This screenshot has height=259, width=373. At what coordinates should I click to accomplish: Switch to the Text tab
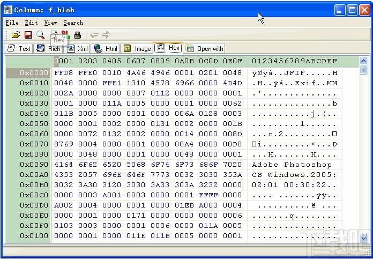tap(19, 48)
